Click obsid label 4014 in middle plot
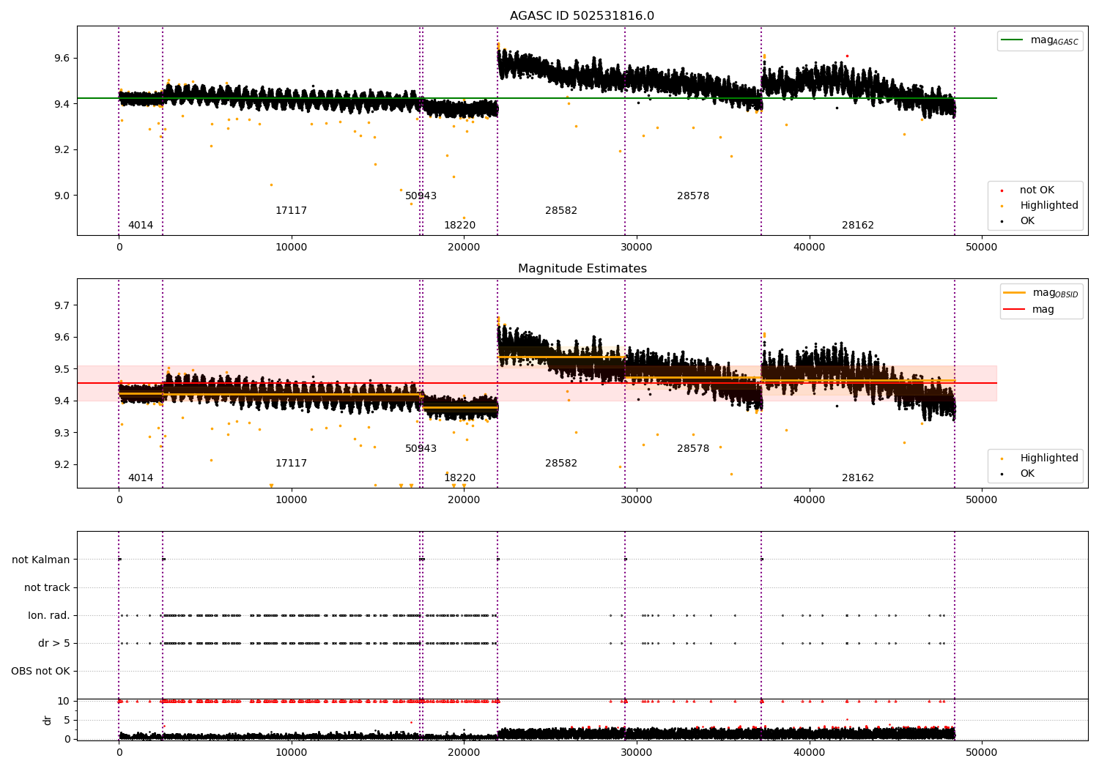 [x=141, y=478]
